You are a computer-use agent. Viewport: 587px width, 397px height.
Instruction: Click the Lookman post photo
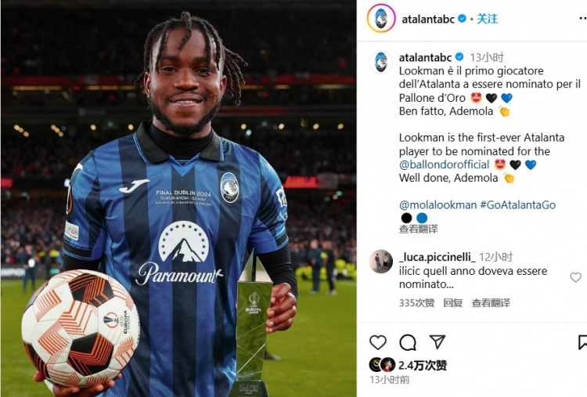(x=178, y=199)
